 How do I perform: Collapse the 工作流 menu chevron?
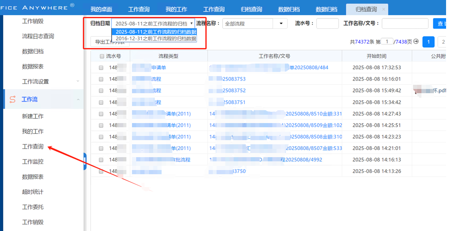pos(78,100)
